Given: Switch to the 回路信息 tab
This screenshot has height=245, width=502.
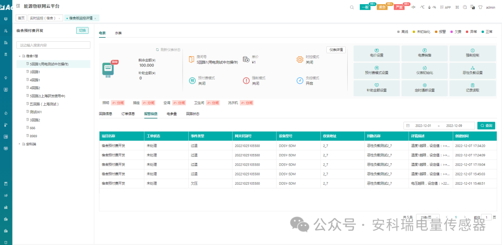Looking at the screenshot, I should coord(106,114).
